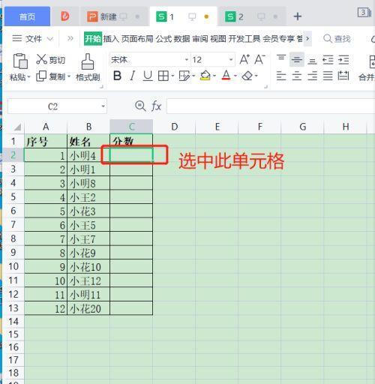Click cell containing 小花20
The height and width of the screenshot is (384, 375).
point(88,308)
